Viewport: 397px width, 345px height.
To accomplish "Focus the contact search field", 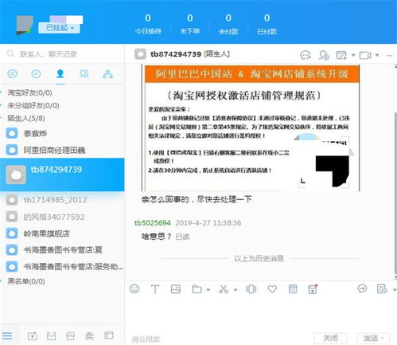I will (62, 54).
